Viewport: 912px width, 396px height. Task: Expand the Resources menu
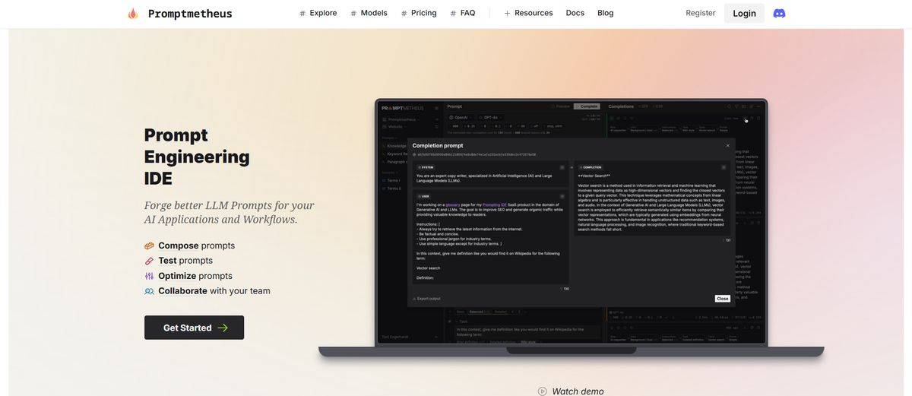tap(528, 13)
